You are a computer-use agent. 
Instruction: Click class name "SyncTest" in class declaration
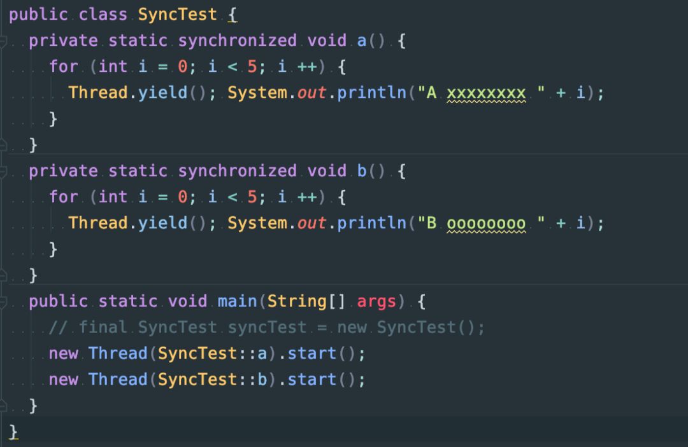[177, 15]
